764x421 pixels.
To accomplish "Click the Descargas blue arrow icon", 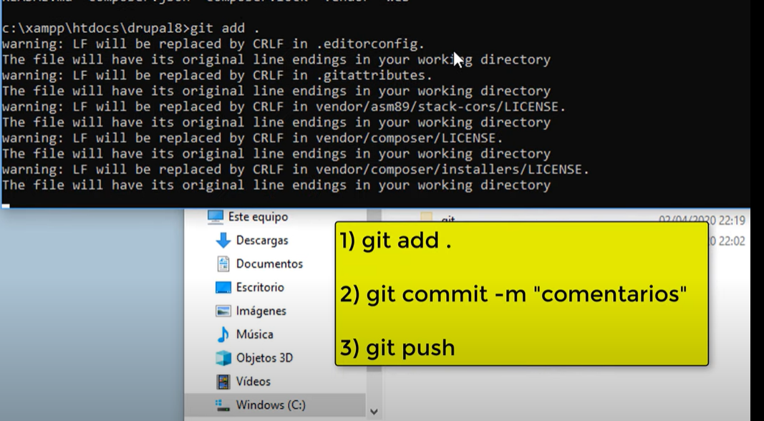I will click(x=223, y=241).
